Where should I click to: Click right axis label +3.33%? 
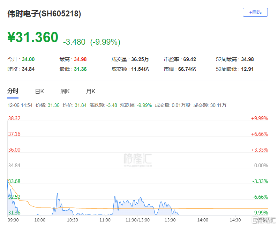tap(260, 150)
